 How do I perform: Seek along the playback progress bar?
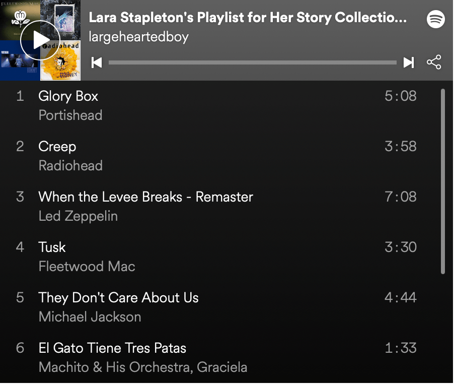(x=252, y=62)
